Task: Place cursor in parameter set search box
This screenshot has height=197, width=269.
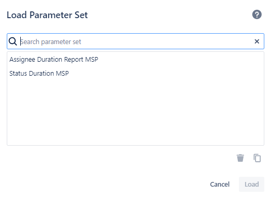Action: (136, 41)
